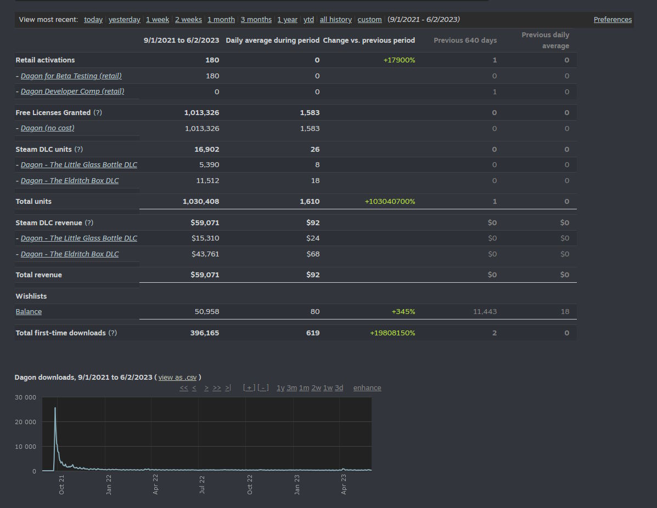Click help '(?)' next to Steam DLC units
Image resolution: width=657 pixels, height=508 pixels.
click(x=79, y=150)
